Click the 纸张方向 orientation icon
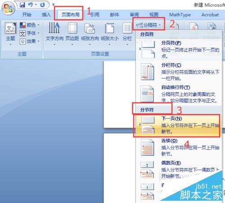 point(90,28)
